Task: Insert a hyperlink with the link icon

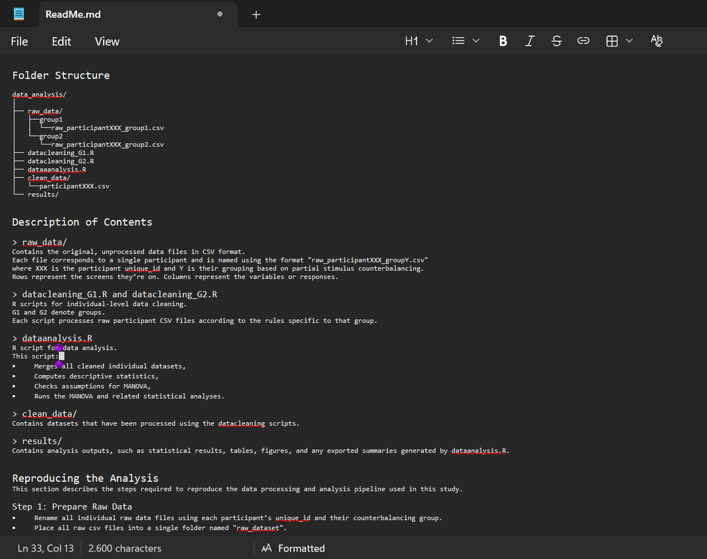Action: (583, 41)
